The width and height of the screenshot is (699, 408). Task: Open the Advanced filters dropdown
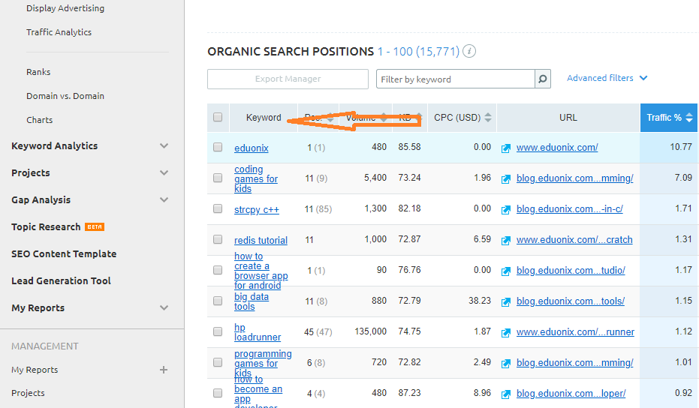click(607, 78)
